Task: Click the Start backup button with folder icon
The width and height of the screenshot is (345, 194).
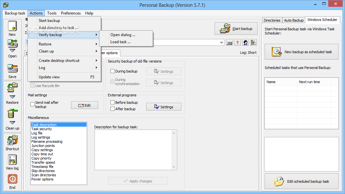Action: pos(236,29)
